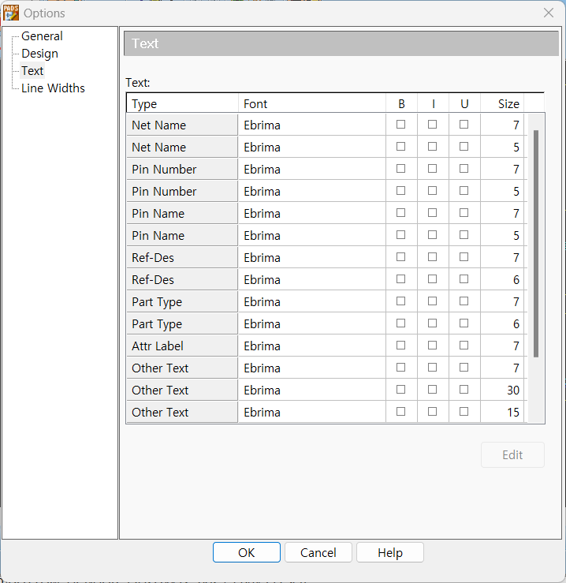Enable underline for the Attr Label row
This screenshot has height=583, width=566.
(x=464, y=346)
